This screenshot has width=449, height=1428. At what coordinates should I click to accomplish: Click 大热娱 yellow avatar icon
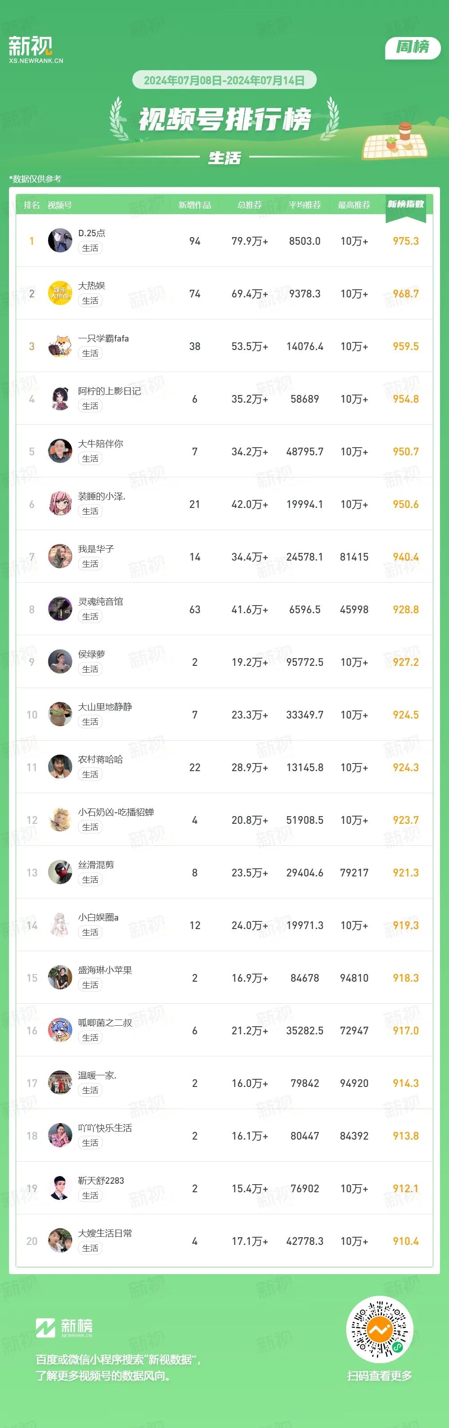point(60,293)
